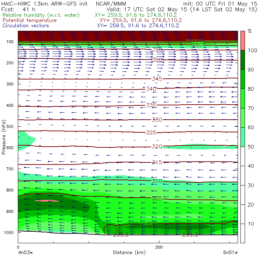
Task: Click the "Pressure (hPa)" vertical axis title
Action: tap(3, 137)
